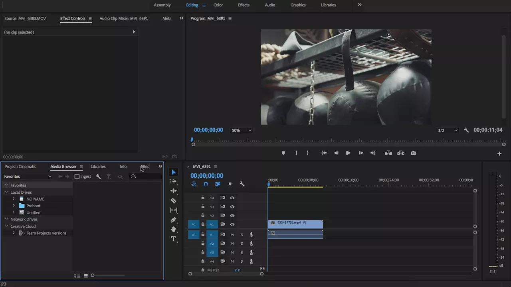Screen dimensions: 511x287
Task: Go to Out point button
Action: (373, 153)
